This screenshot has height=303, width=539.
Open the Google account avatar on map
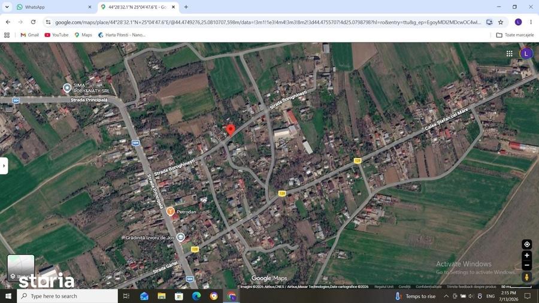[x=526, y=53]
